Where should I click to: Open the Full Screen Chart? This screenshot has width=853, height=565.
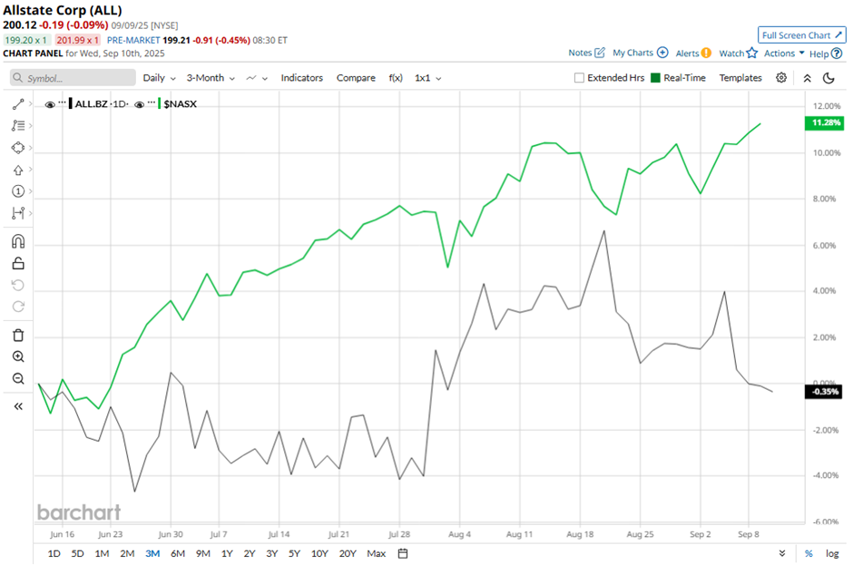801,34
